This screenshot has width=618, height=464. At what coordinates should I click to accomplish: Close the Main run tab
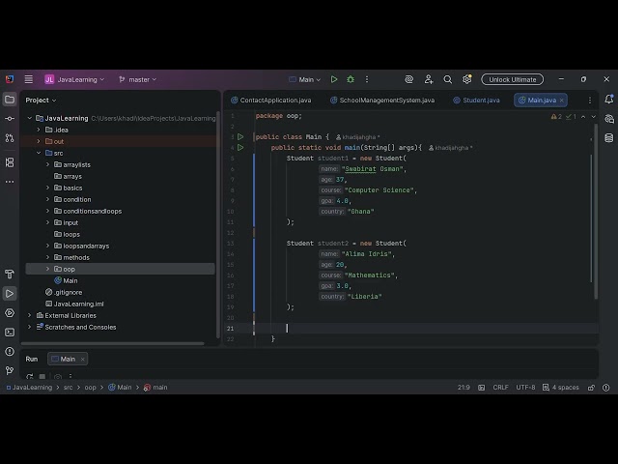pos(82,359)
